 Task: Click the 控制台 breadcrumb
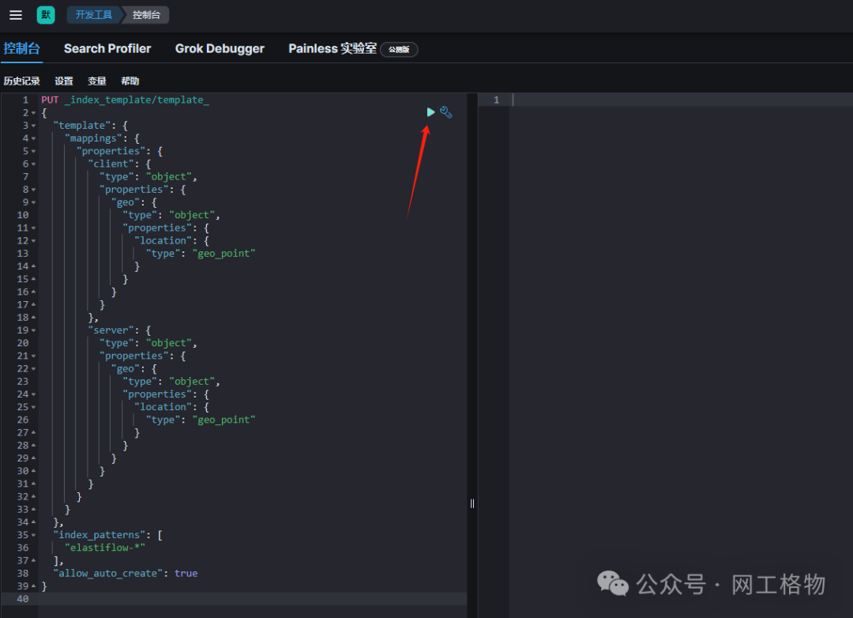[x=146, y=15]
